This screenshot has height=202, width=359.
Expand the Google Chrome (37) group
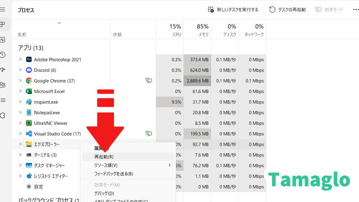[20, 80]
